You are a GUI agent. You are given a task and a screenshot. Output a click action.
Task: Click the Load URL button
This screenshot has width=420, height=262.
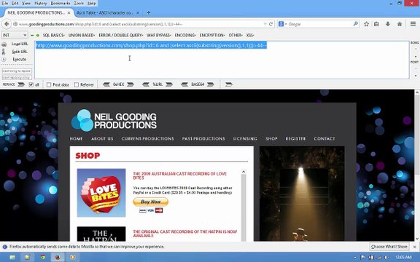pos(19,44)
